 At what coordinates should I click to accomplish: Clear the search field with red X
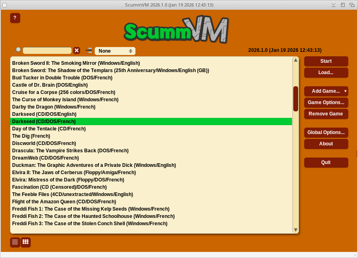pos(76,51)
